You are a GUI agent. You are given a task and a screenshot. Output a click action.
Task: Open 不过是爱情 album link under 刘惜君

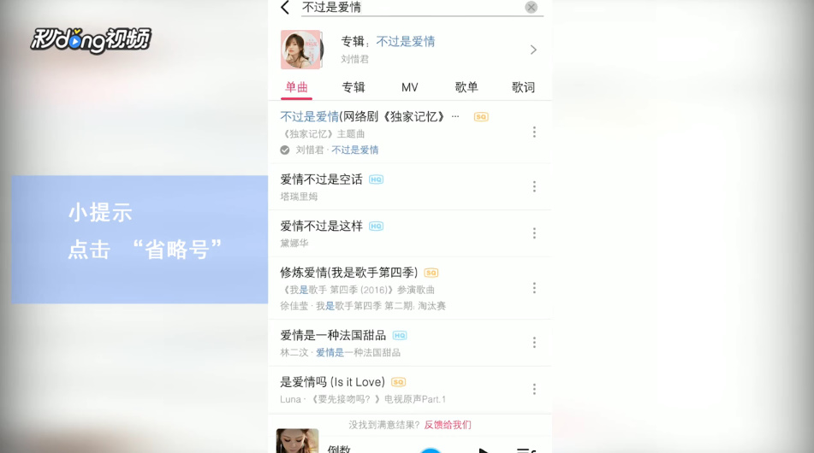tap(355, 150)
